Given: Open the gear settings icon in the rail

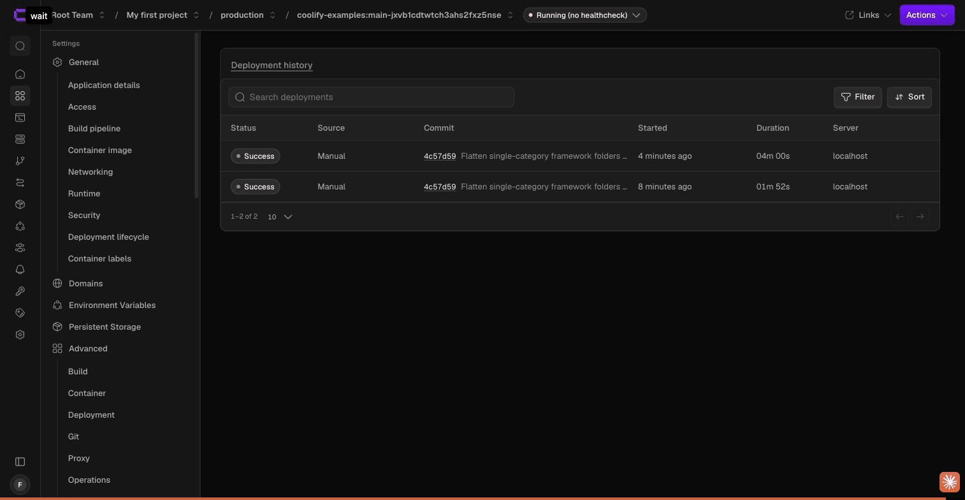Looking at the screenshot, I should (20, 334).
